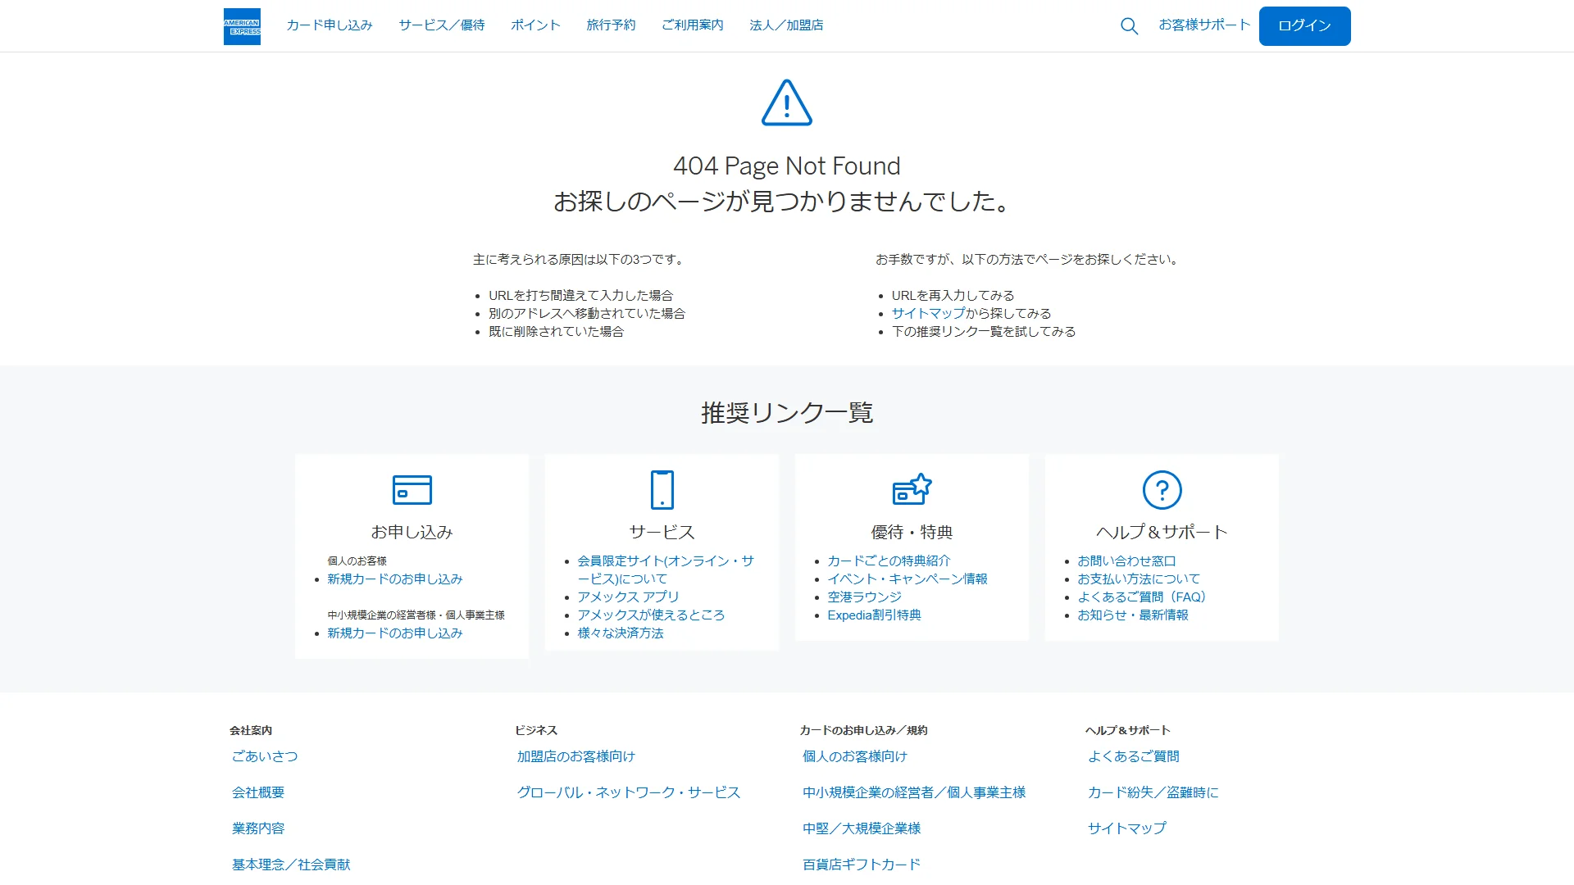Click the footer 中堅／大規模企業様 link
The image size is (1574, 885).
point(862,828)
